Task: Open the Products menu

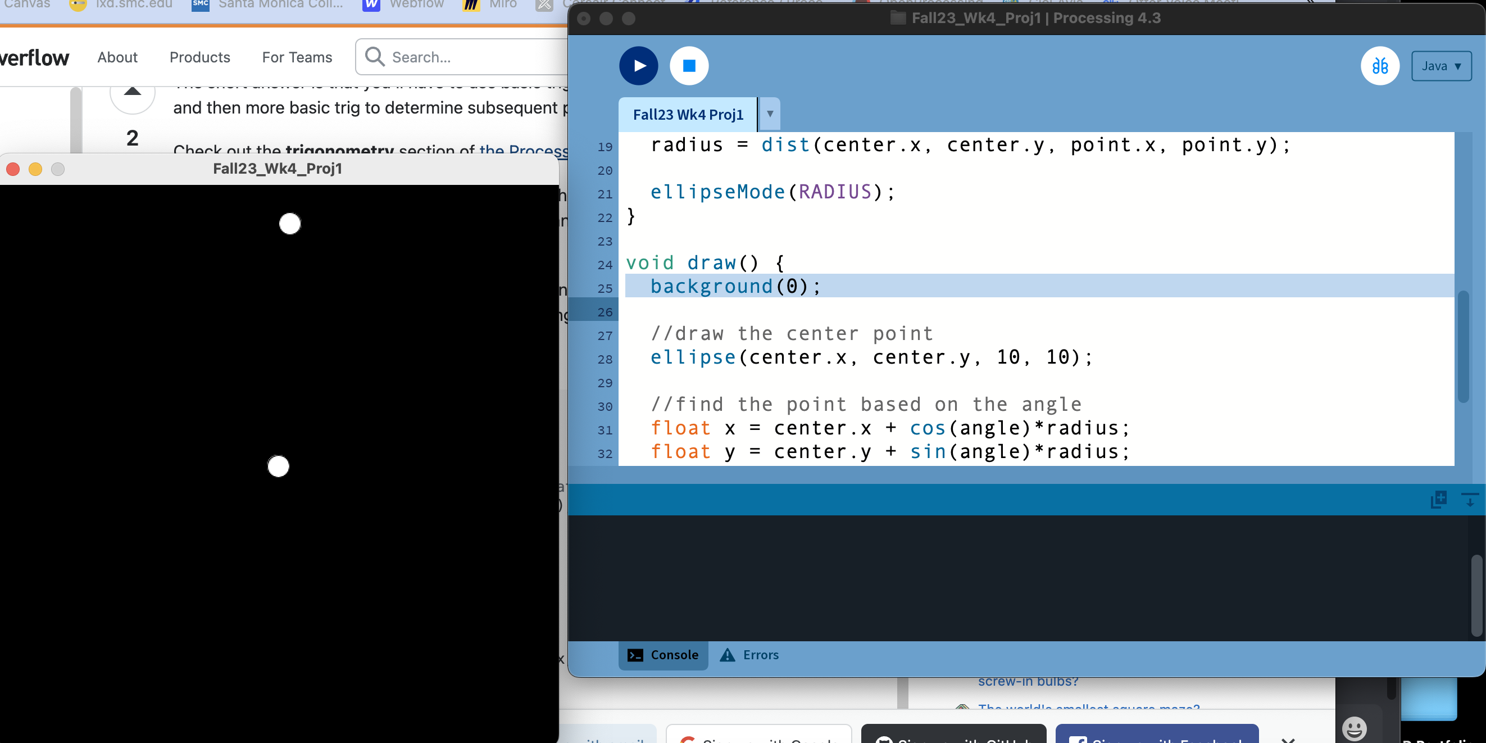Action: tap(199, 57)
